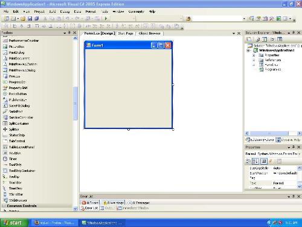Open the Find combo box dropdown arrow
The image size is (302, 227).
tap(244, 19)
